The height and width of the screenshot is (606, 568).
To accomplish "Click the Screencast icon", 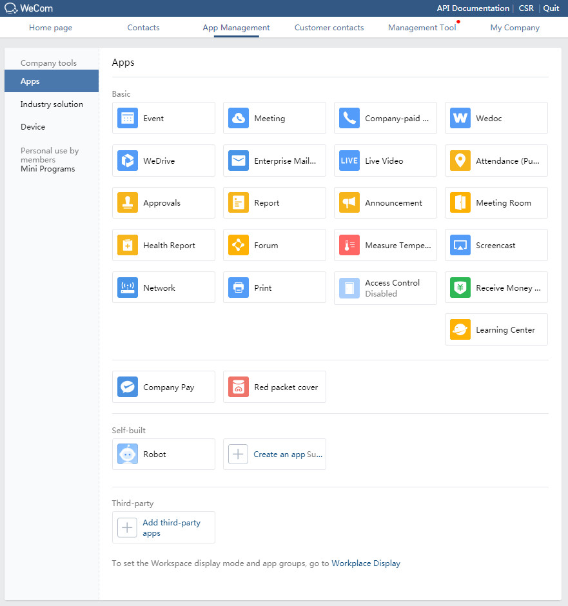I will coord(460,245).
